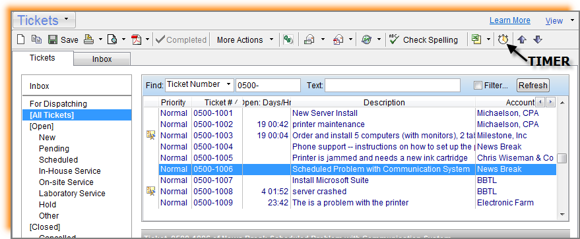Select On-site Service filter
580x239 pixels.
click(x=66, y=182)
